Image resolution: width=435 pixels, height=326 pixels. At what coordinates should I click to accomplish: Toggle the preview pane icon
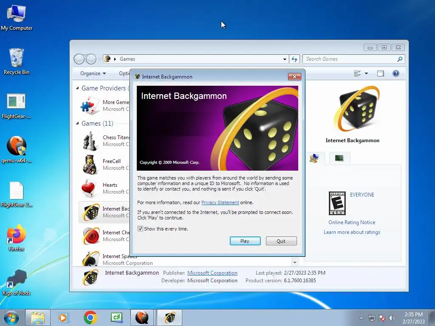point(380,73)
